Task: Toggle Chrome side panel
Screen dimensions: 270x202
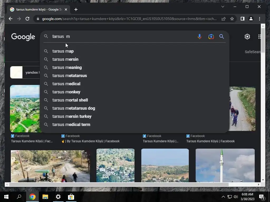Action: click(x=243, y=19)
